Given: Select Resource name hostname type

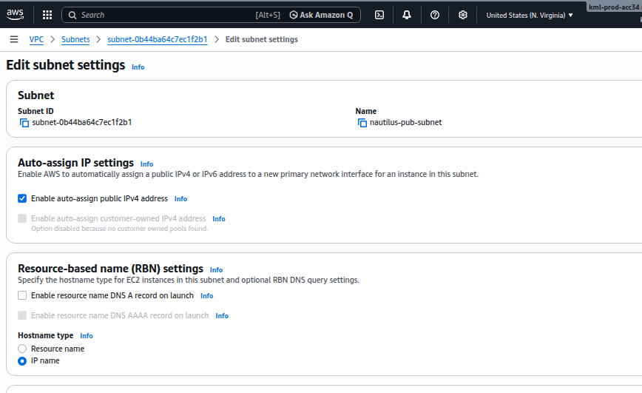Looking at the screenshot, I should pos(22,349).
